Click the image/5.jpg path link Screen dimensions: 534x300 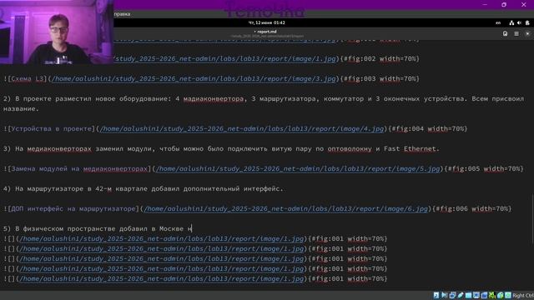click(x=298, y=168)
